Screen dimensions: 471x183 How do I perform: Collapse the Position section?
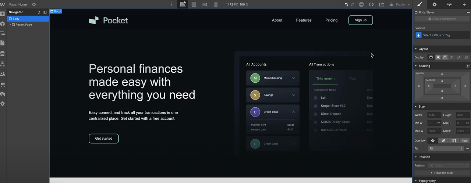click(x=424, y=157)
